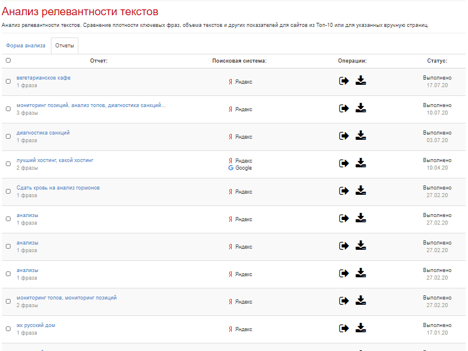The image size is (468, 351).
Task: Download the жк русский дом report
Action: (x=360, y=328)
